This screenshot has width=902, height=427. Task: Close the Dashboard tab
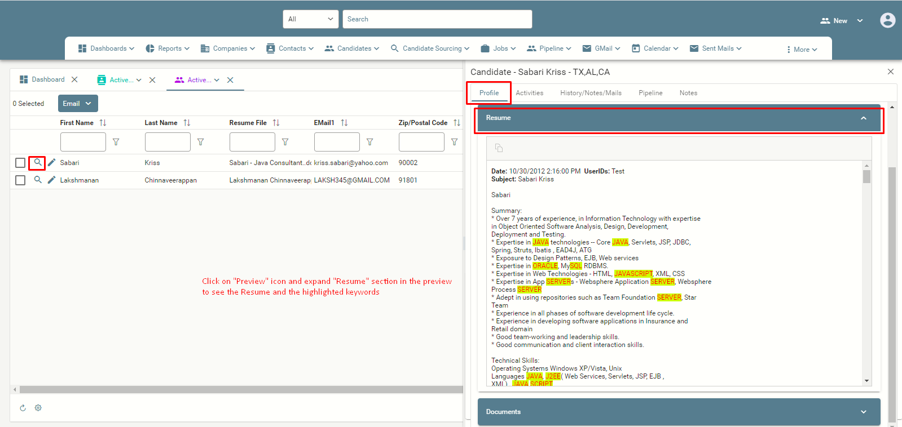point(74,79)
